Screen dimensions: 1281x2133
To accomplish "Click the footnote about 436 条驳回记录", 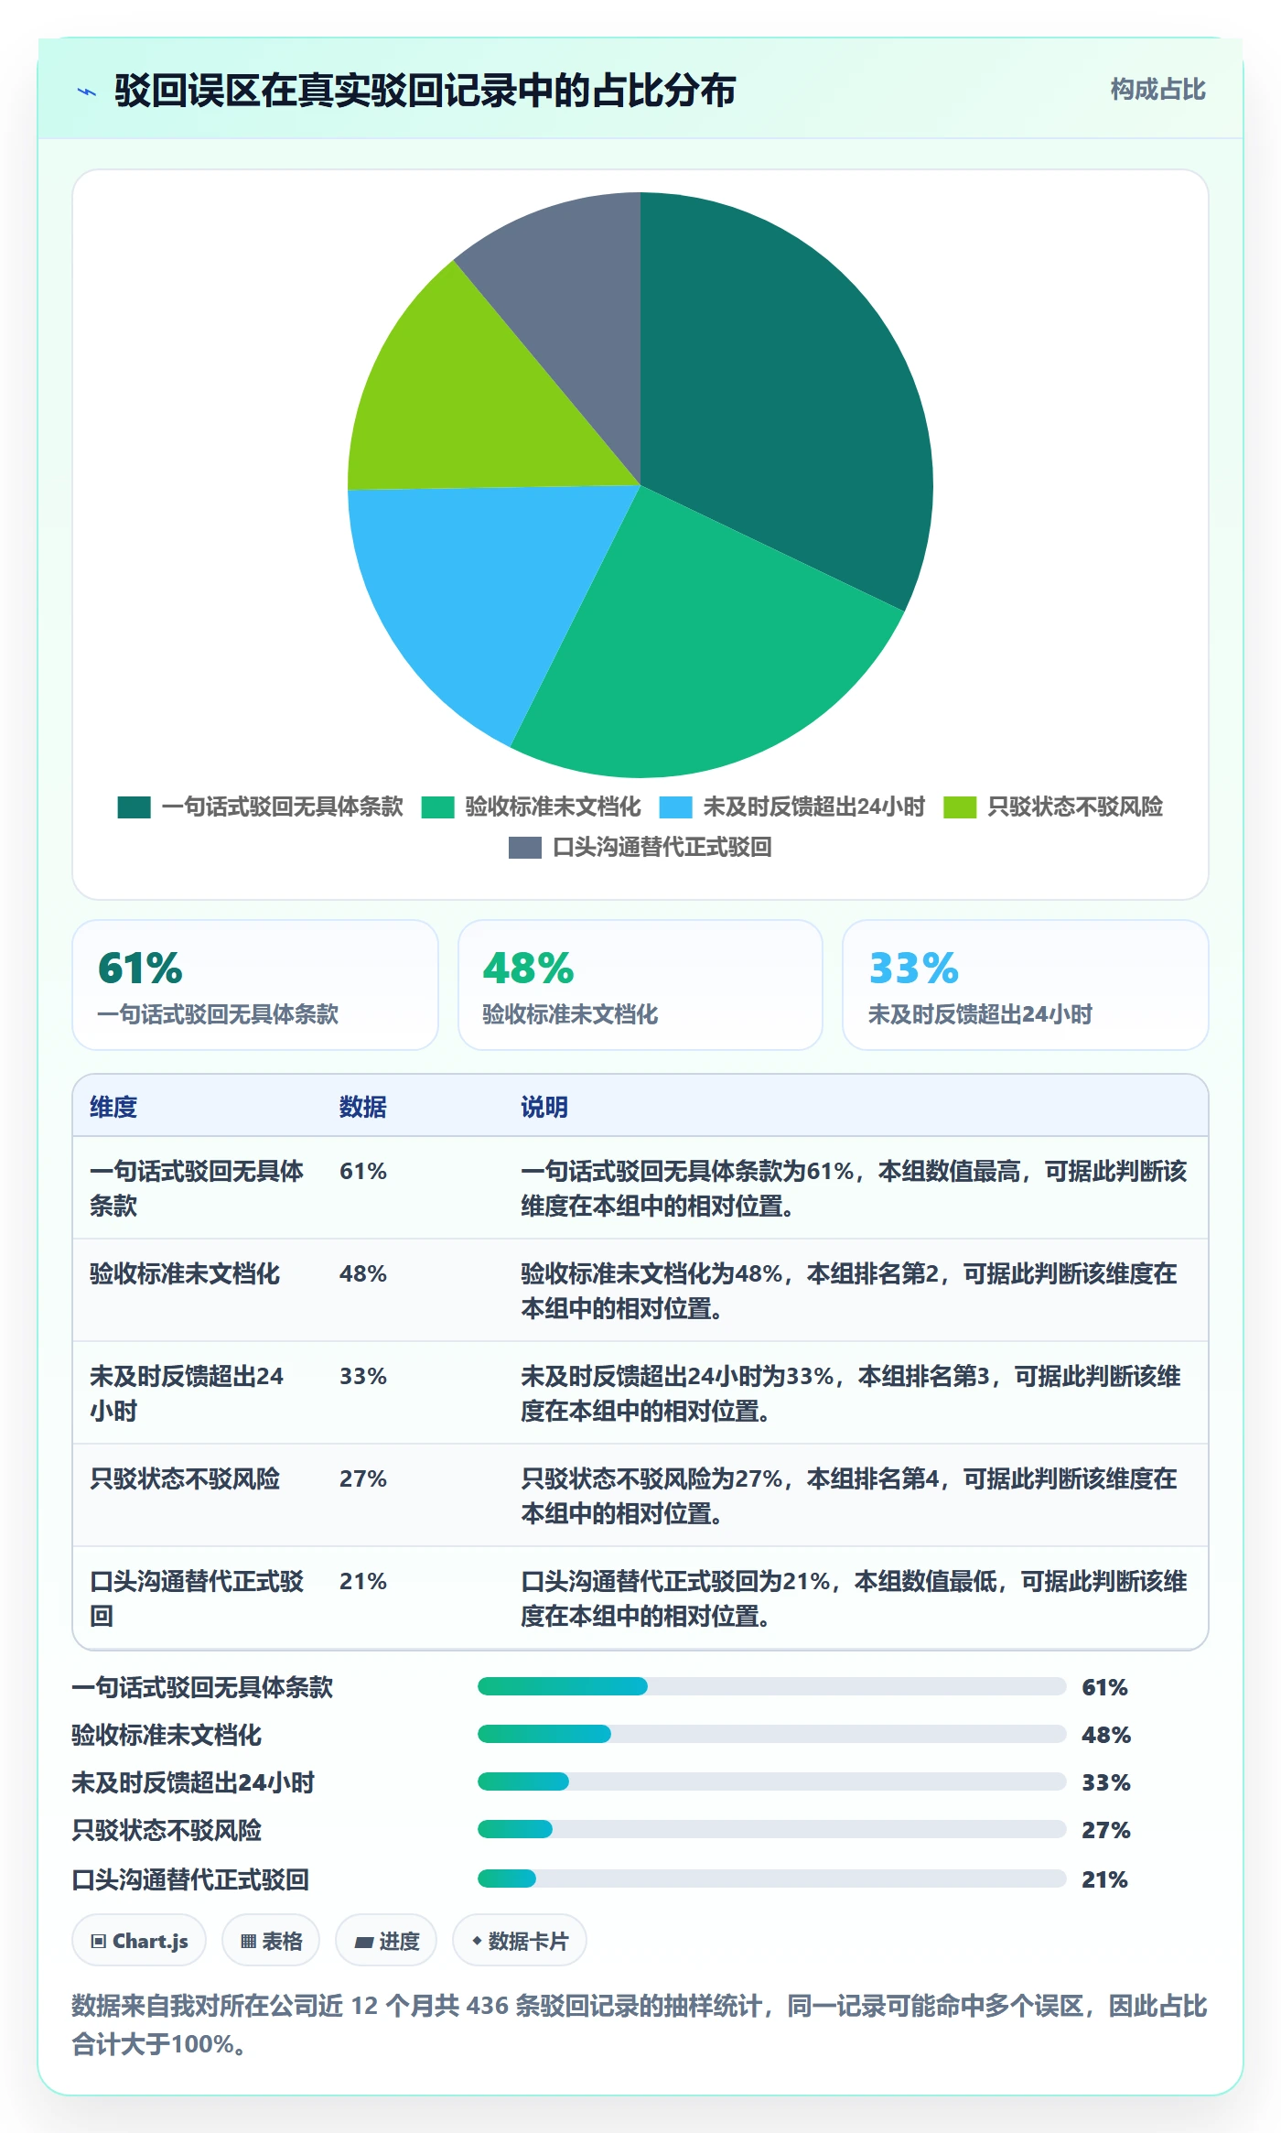I will [x=640, y=2024].
